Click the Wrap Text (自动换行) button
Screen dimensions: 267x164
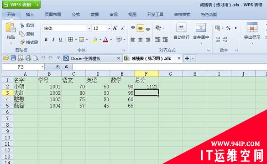181,31
